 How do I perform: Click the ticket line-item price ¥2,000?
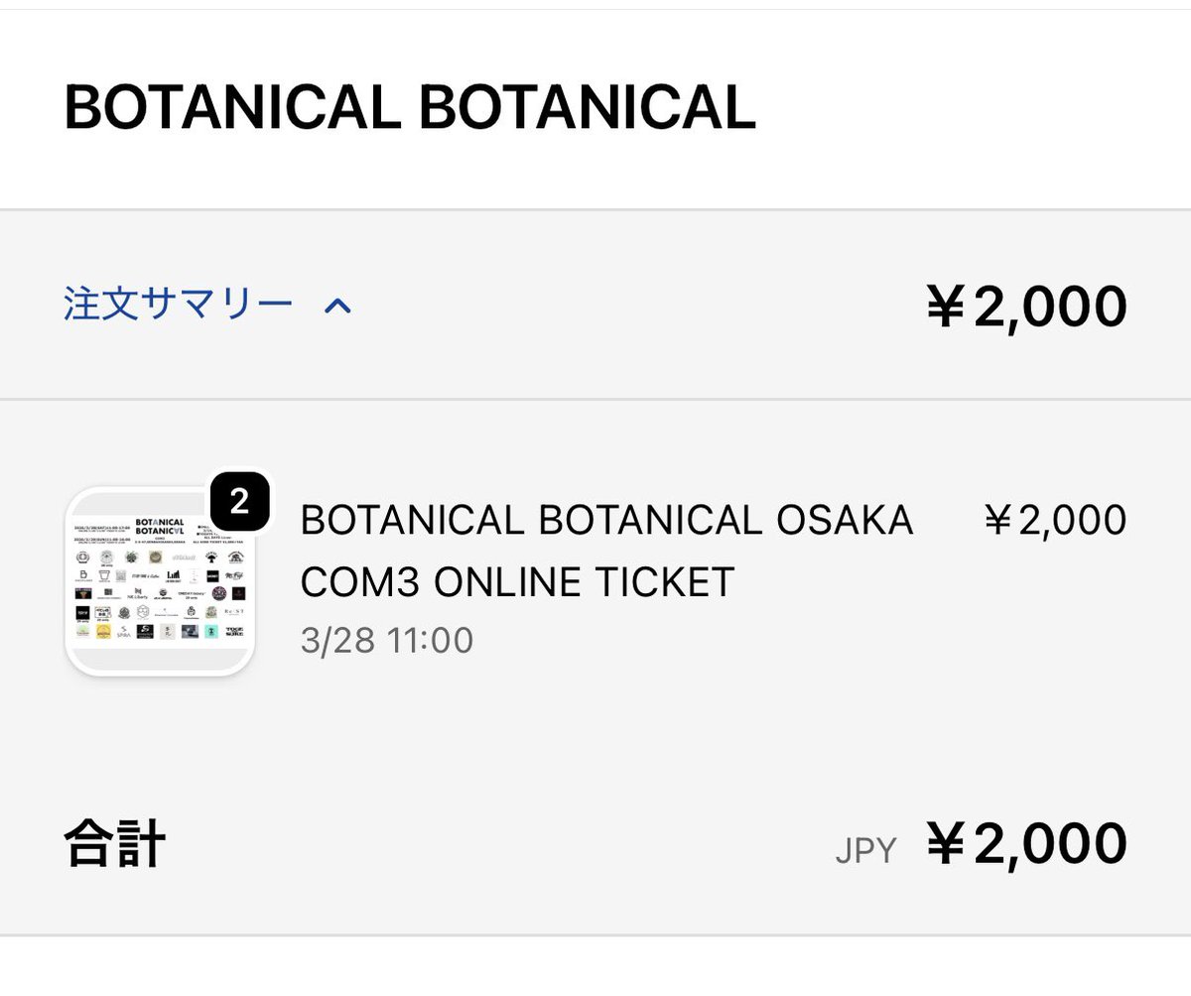(x=1054, y=520)
